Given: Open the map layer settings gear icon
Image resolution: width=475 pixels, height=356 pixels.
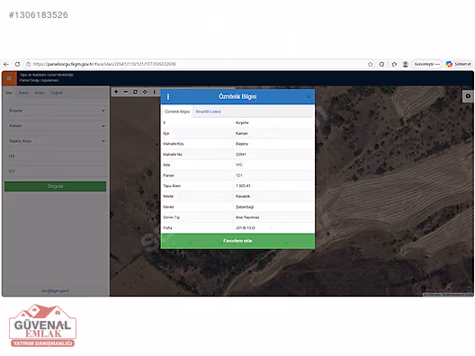Looking at the screenshot, I should [x=468, y=96].
